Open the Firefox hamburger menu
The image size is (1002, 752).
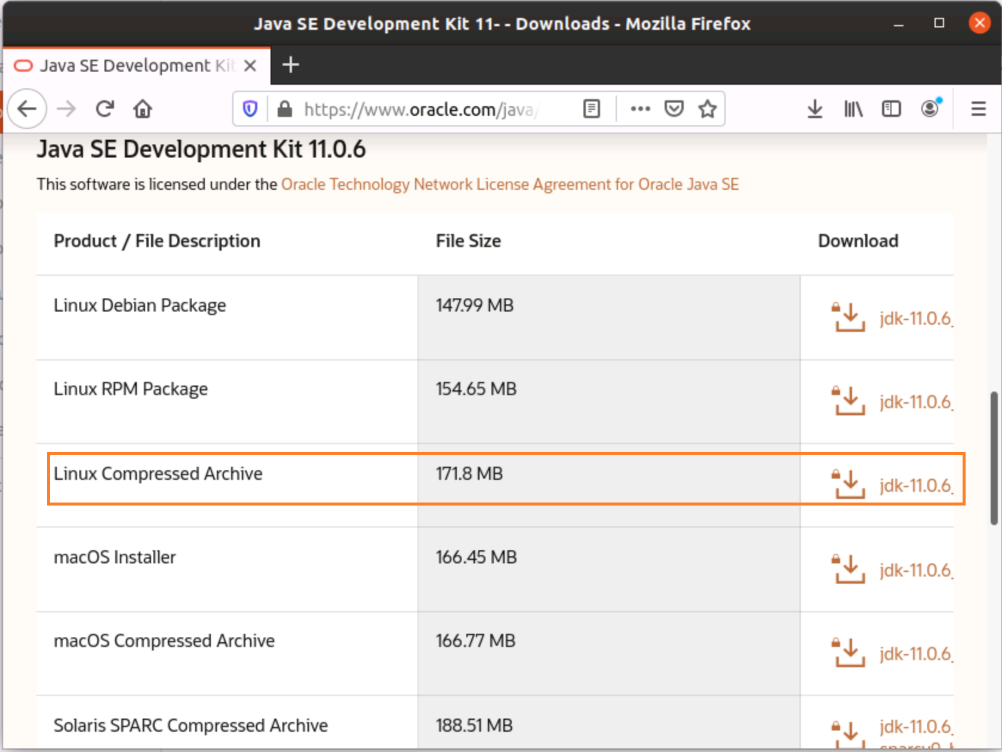tap(978, 109)
